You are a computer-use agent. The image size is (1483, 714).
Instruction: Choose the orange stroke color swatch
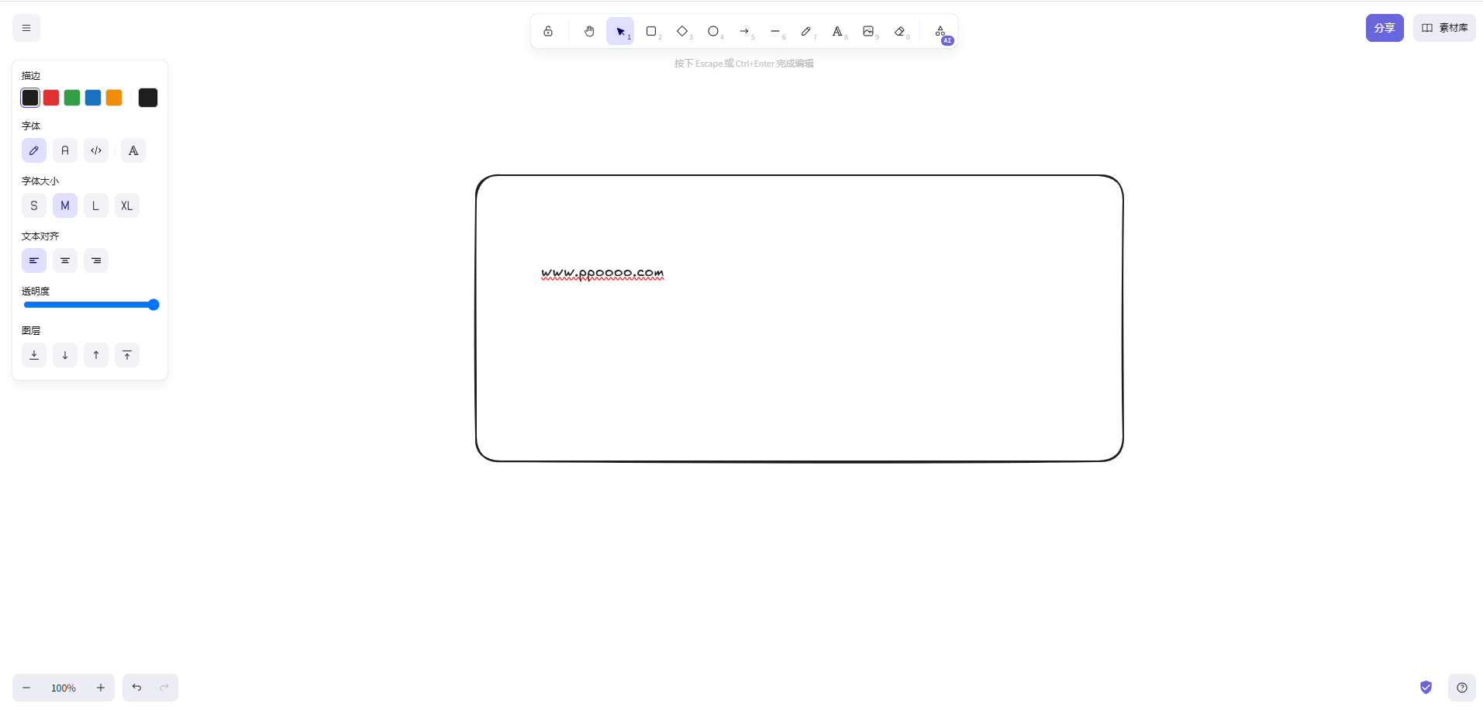(114, 98)
